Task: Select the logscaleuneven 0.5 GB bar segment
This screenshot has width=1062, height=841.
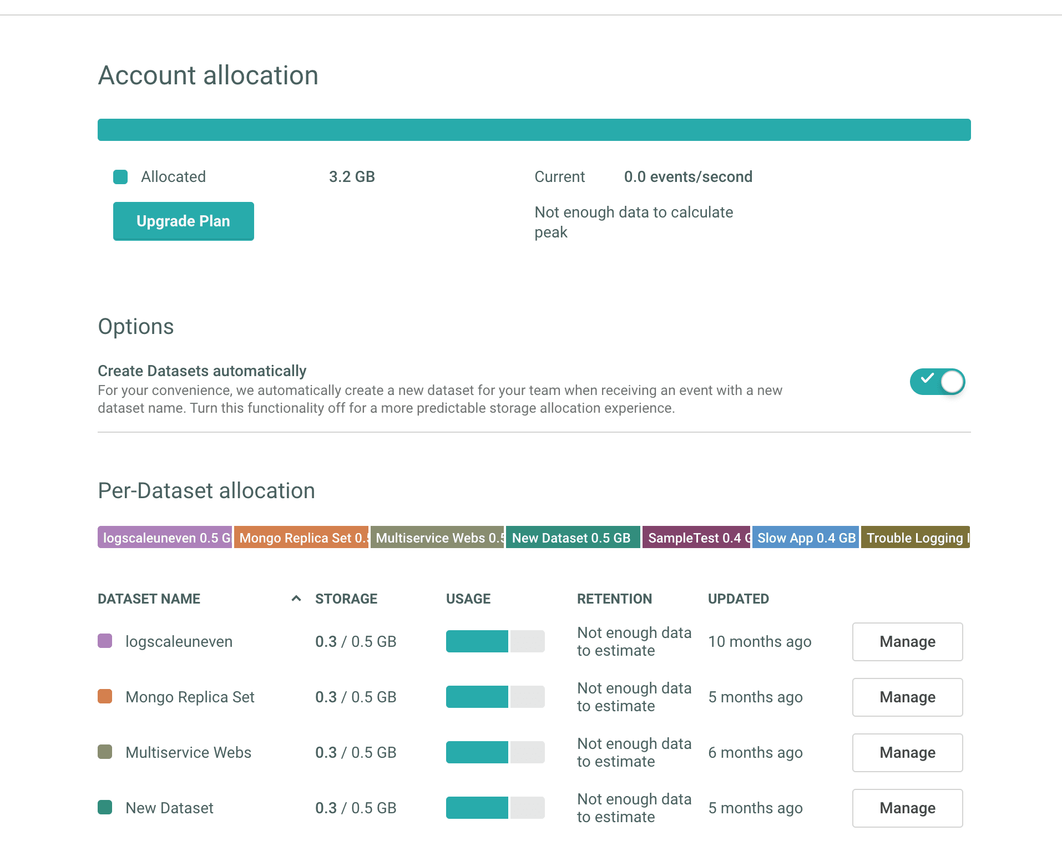Action: 165,538
